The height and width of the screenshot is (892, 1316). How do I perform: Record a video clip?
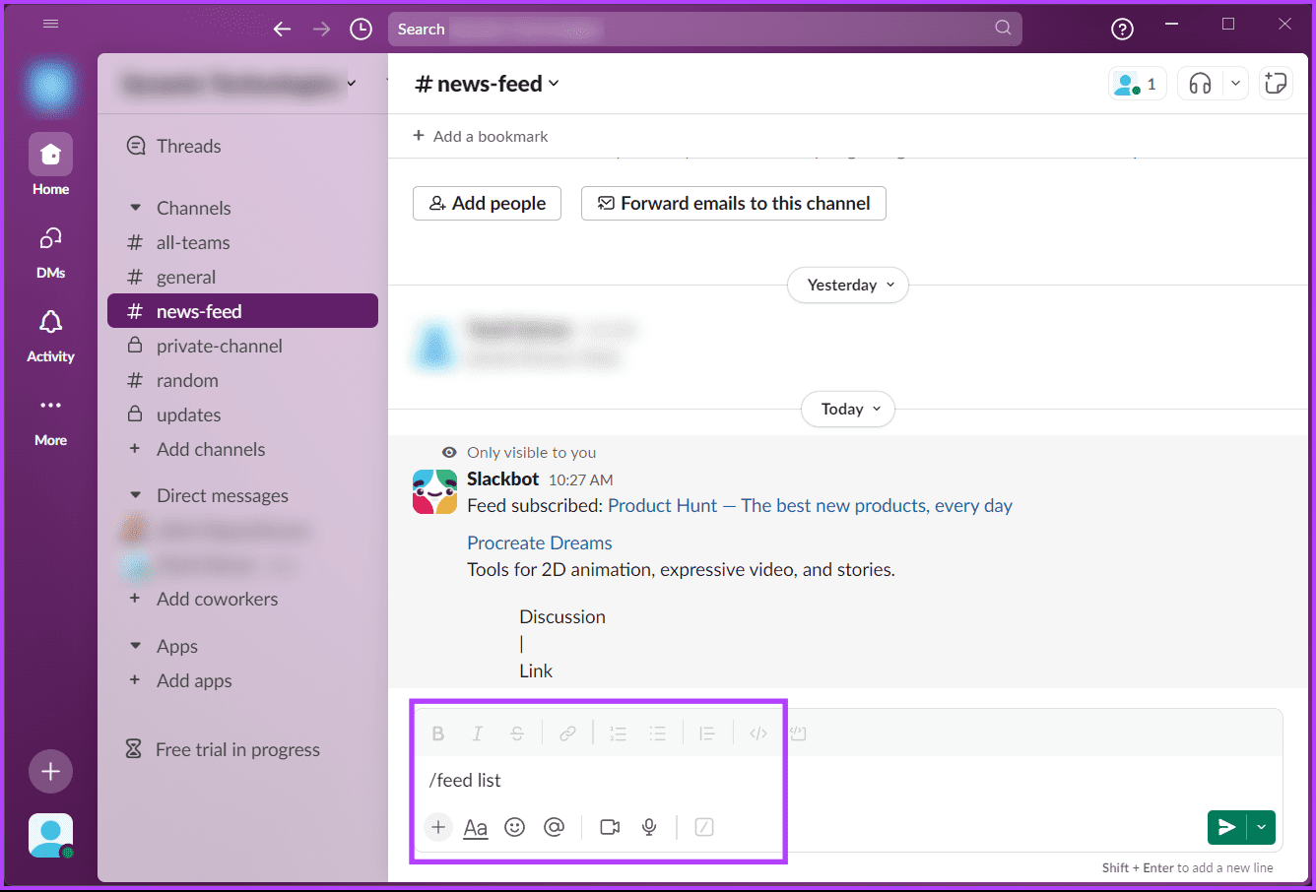point(610,827)
